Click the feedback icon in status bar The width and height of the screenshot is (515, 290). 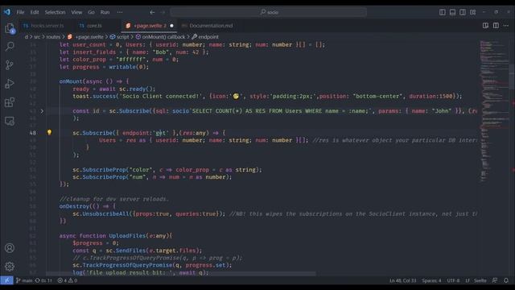click(x=495, y=280)
